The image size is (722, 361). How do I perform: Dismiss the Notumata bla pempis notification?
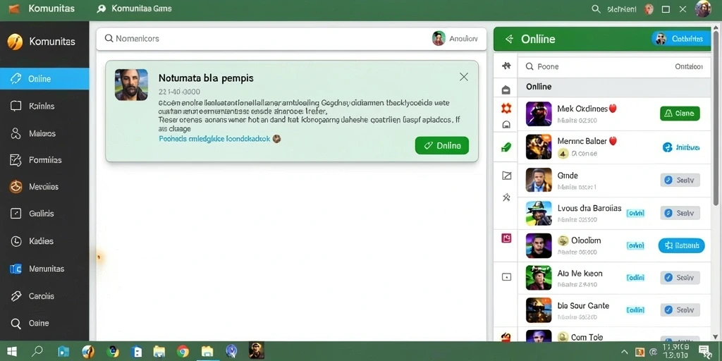pos(464,77)
